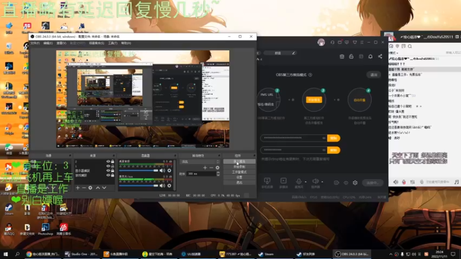The height and width of the screenshot is (259, 461).
Task: Click the stream key password field in Douyu
Action: pos(293,150)
